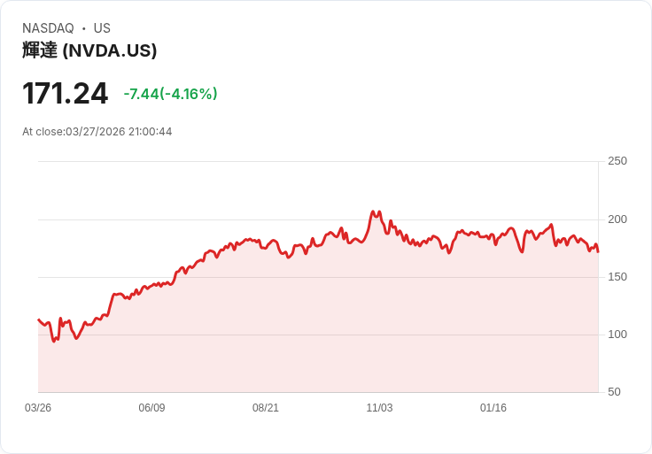The image size is (652, 454).
Task: Click the highest peak of the price line
Action: click(373, 212)
